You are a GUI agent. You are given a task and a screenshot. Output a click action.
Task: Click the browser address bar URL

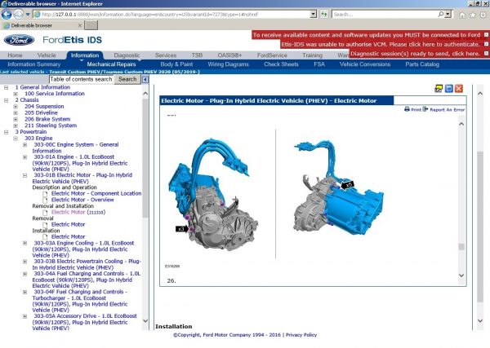click(x=150, y=15)
